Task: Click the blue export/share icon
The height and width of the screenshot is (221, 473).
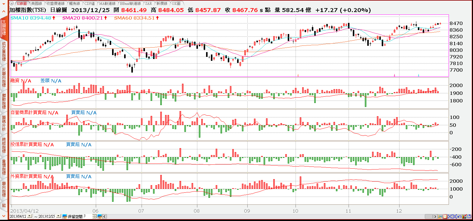Action: (x=469, y=216)
